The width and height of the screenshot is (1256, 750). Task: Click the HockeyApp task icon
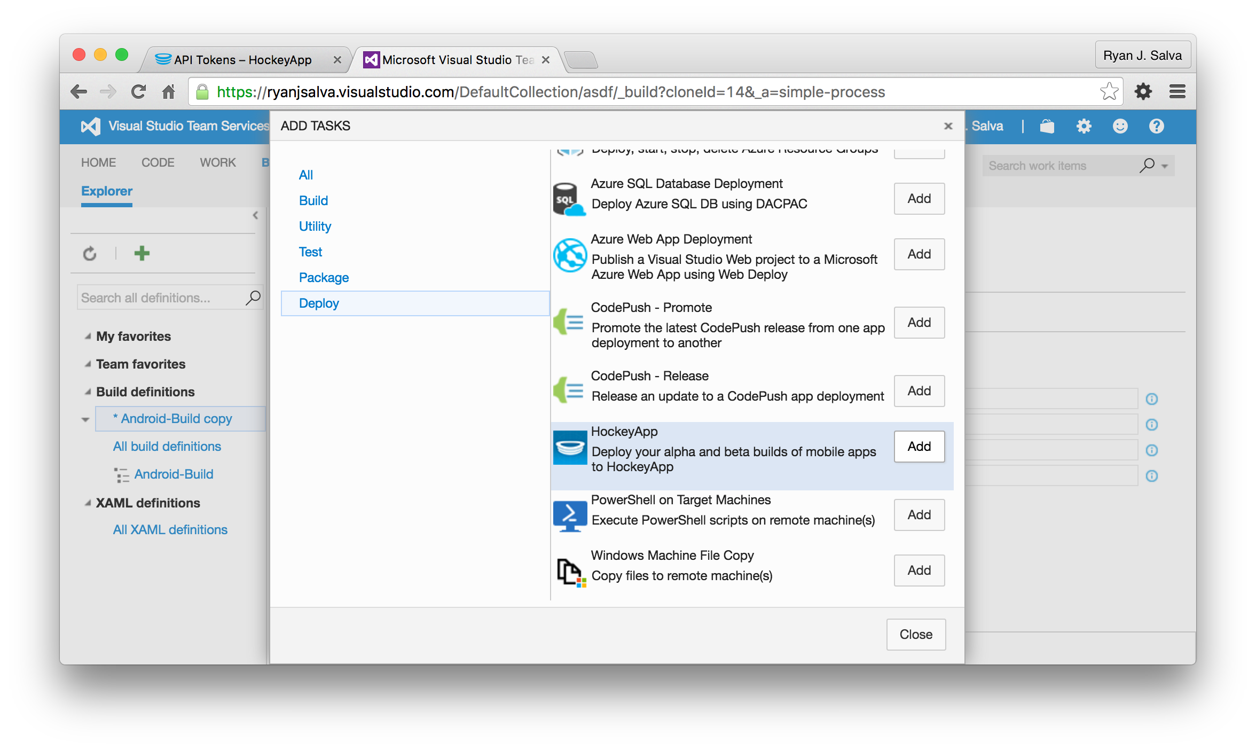[x=569, y=447]
